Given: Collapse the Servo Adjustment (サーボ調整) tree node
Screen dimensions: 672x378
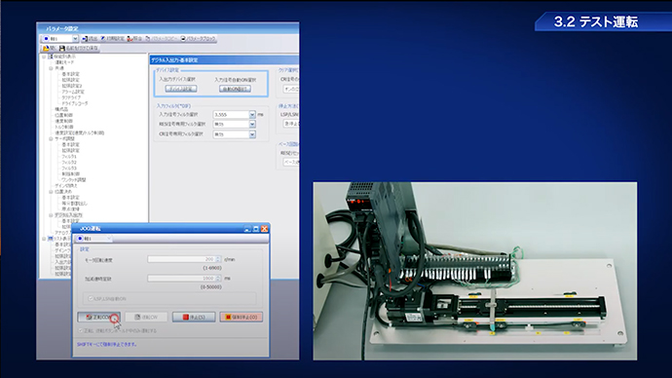Looking at the screenshot, I should tap(51, 139).
